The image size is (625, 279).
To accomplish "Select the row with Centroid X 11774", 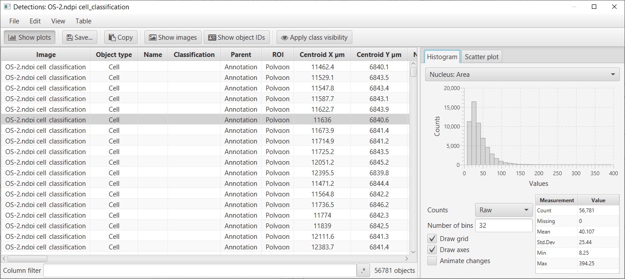I will point(205,215).
